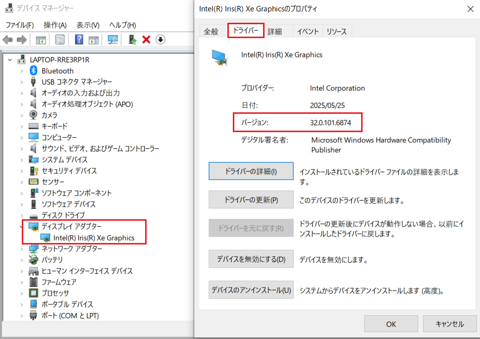Click the デバイスのアンインストール(U) button
This screenshot has width=480, height=339.
(x=251, y=290)
